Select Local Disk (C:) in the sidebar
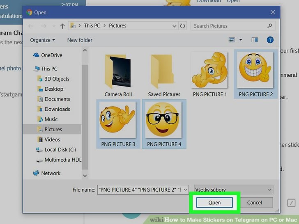Image resolution: width=299 pixels, height=224 pixels. [60, 150]
